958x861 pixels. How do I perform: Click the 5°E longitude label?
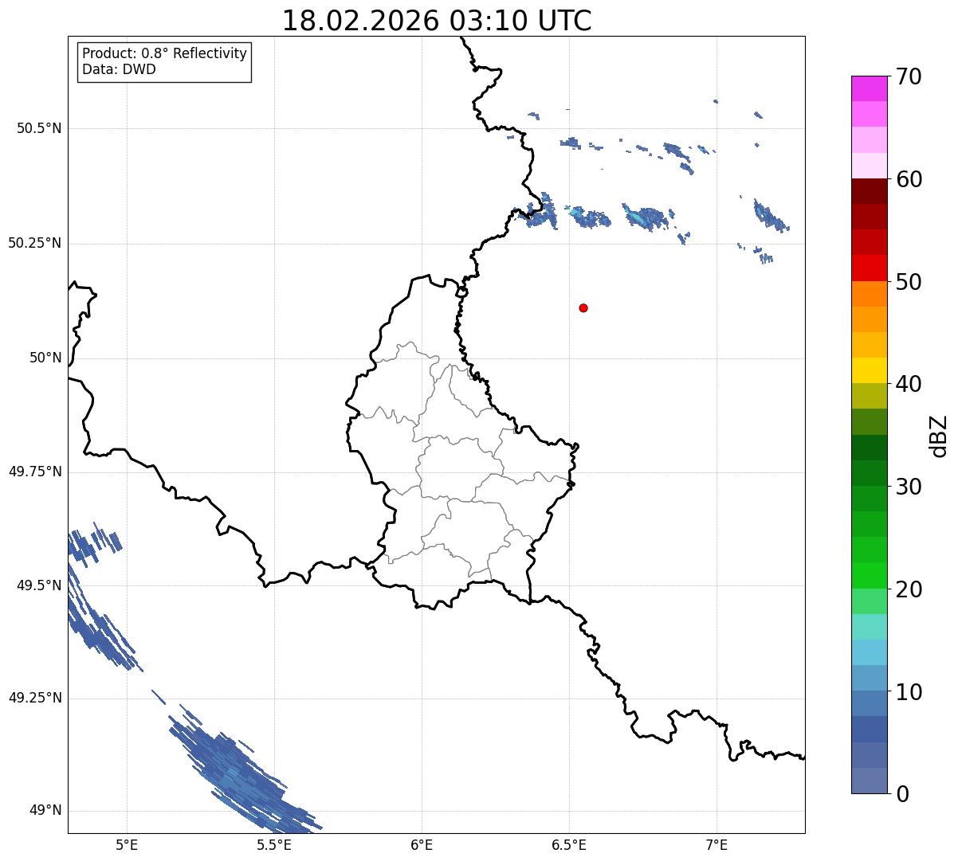click(127, 844)
